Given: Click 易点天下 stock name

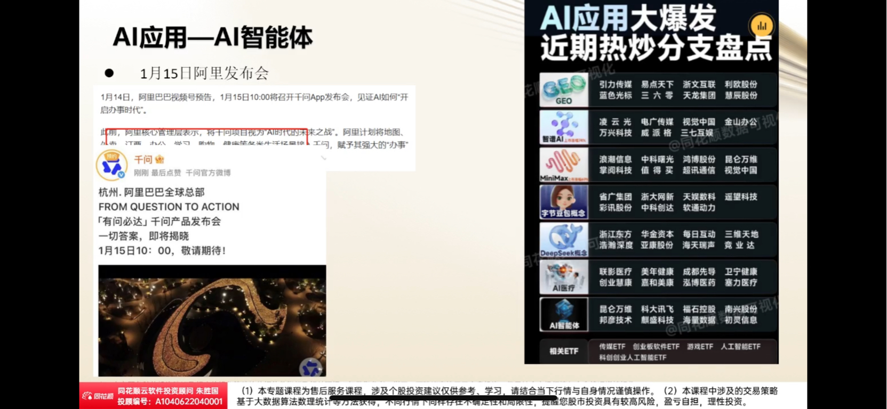Looking at the screenshot, I should [x=657, y=85].
